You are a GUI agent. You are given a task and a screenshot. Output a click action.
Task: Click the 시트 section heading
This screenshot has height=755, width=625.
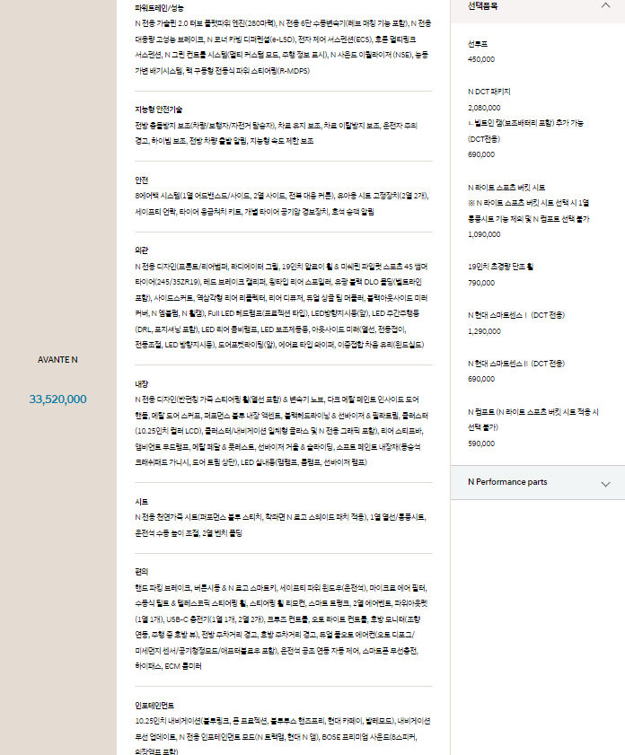pos(142,502)
